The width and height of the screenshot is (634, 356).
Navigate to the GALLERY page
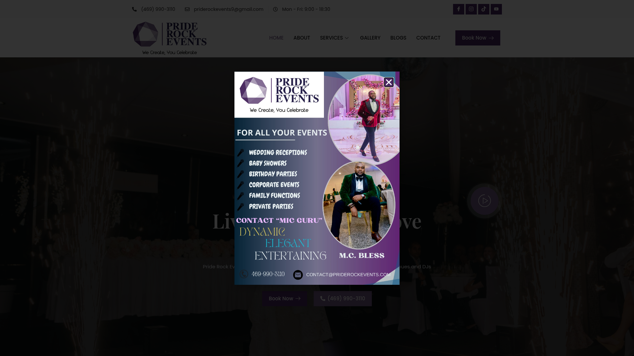tap(370, 38)
